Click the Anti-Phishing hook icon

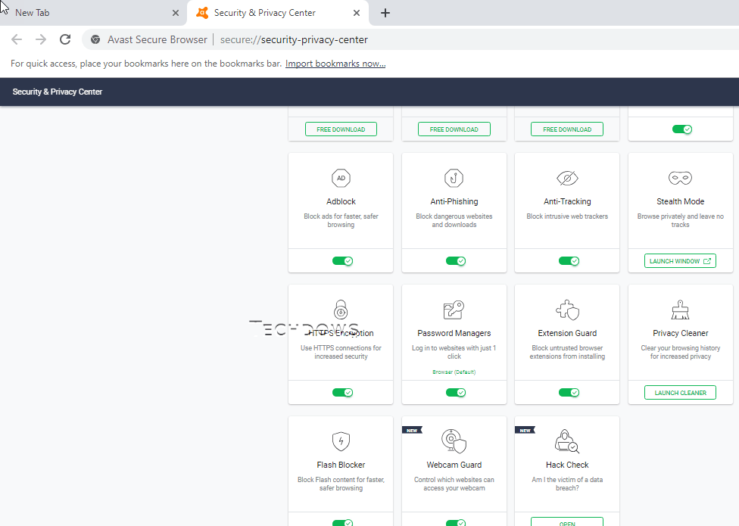coord(454,178)
